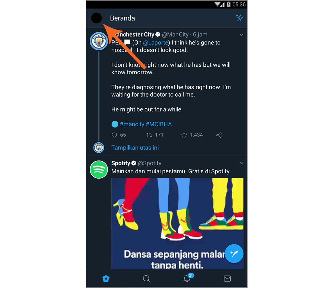Switch to the Search tab
Viewport: 333px width, 288px height.
point(146,278)
